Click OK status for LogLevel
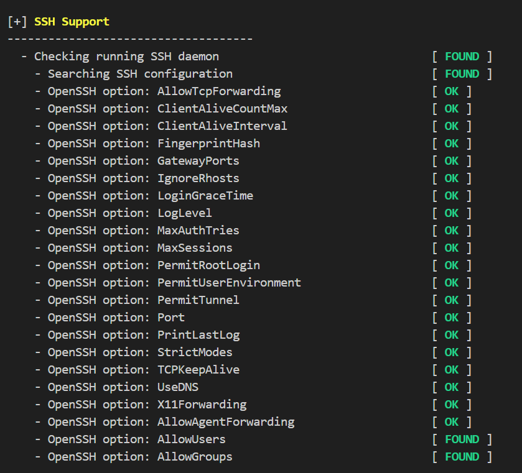 tap(452, 213)
